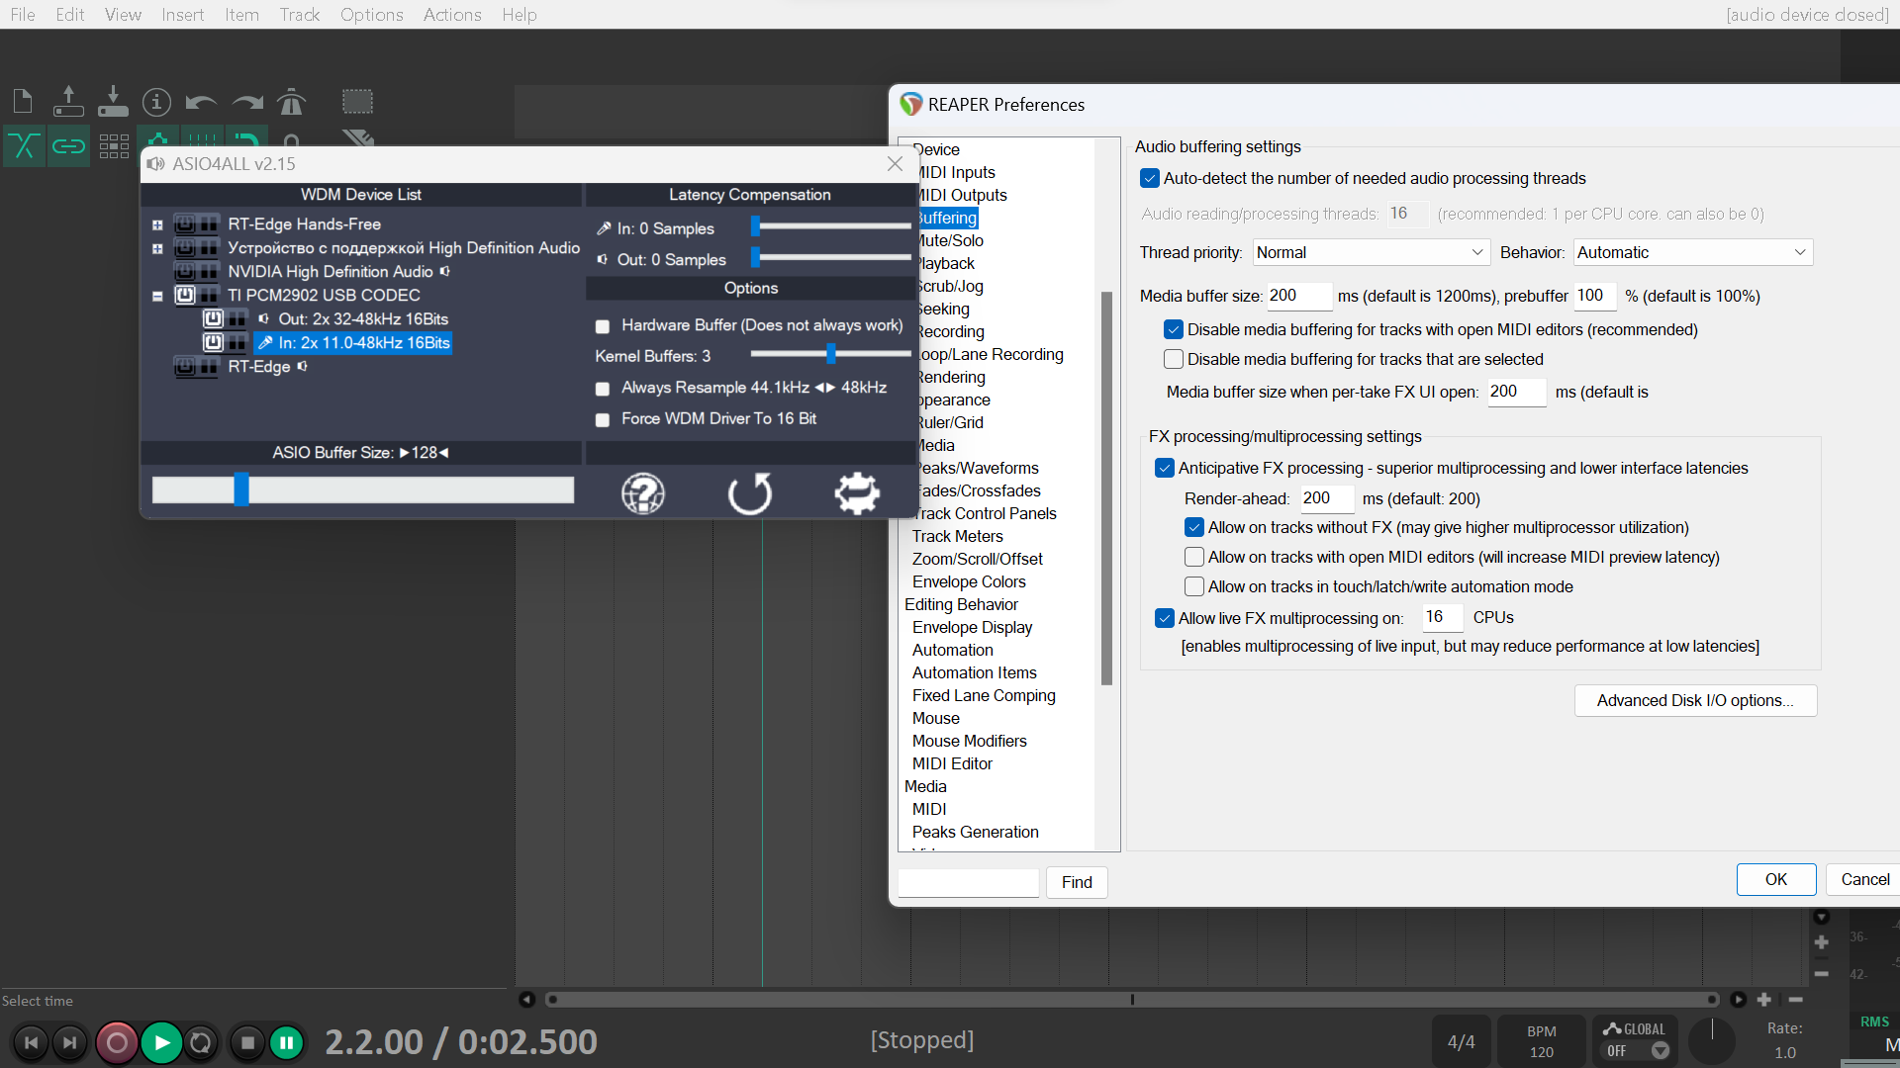The height and width of the screenshot is (1068, 1900).
Task: Click the Kernel Buffers slider handle
Action: (831, 354)
